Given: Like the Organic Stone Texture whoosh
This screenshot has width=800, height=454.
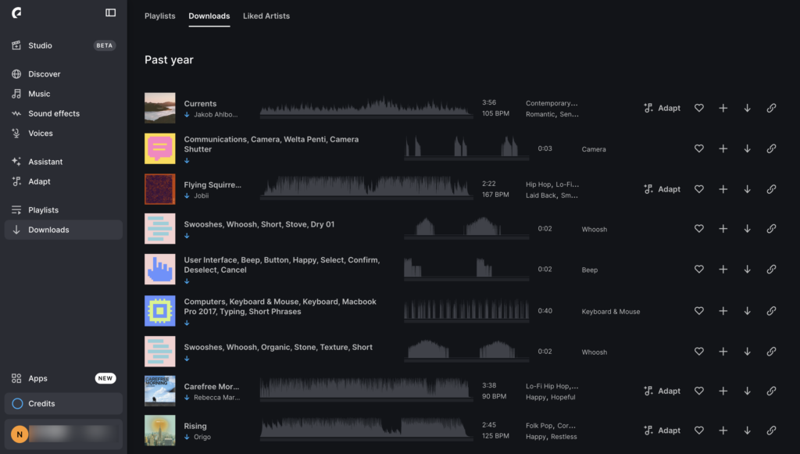Looking at the screenshot, I should tap(699, 352).
